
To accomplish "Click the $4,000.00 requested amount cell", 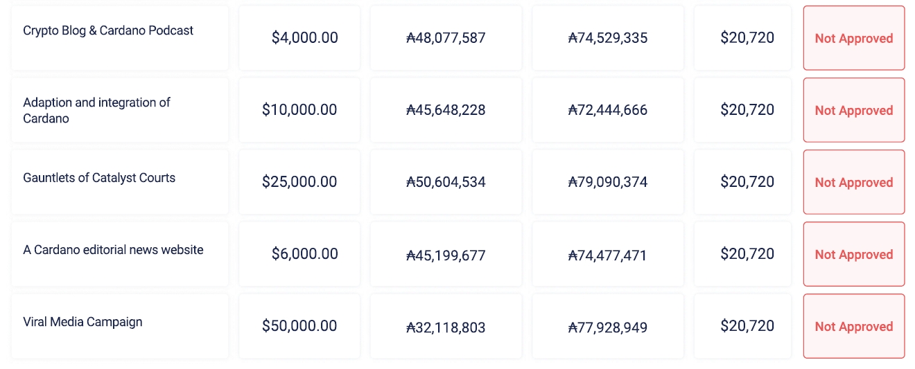I will (x=304, y=38).
